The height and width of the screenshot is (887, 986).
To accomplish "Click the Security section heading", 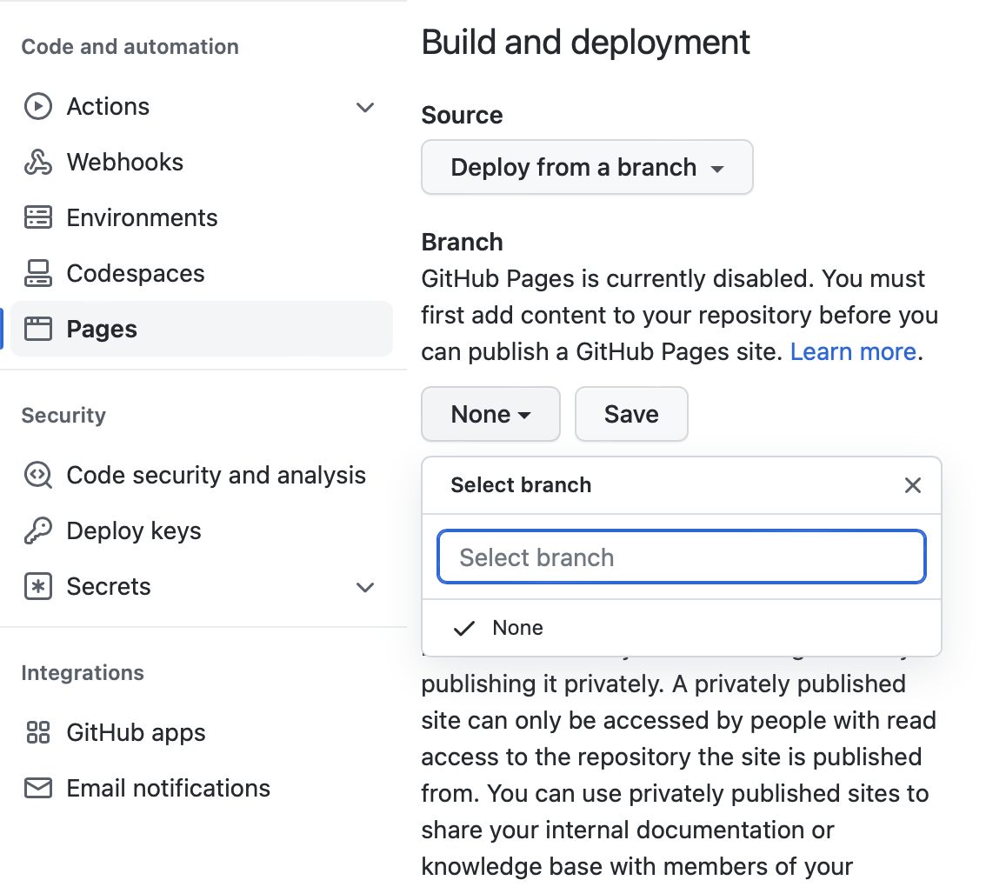I will tap(63, 415).
